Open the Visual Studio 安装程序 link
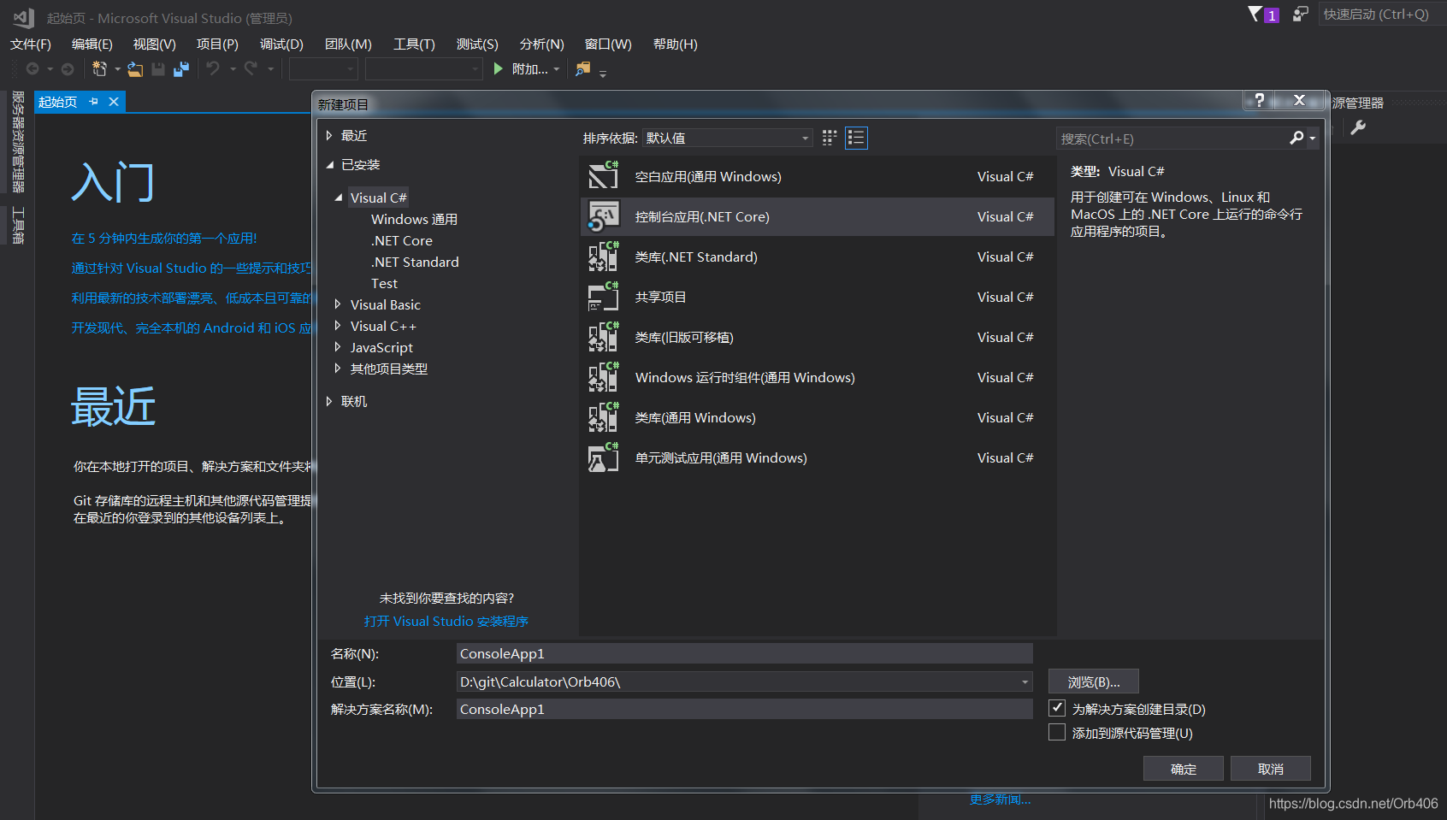1447x820 pixels. [446, 621]
